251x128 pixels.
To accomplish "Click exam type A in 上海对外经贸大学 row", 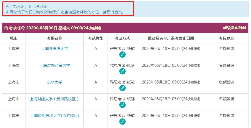I will 95,65.
